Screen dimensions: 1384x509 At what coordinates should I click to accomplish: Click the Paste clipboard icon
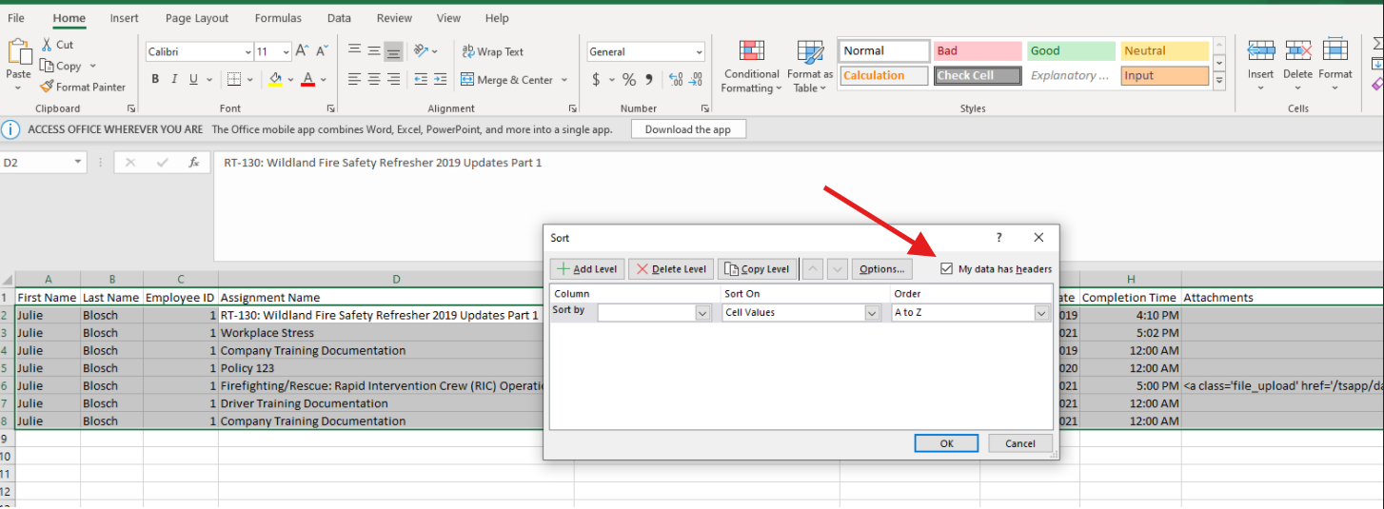coord(19,51)
